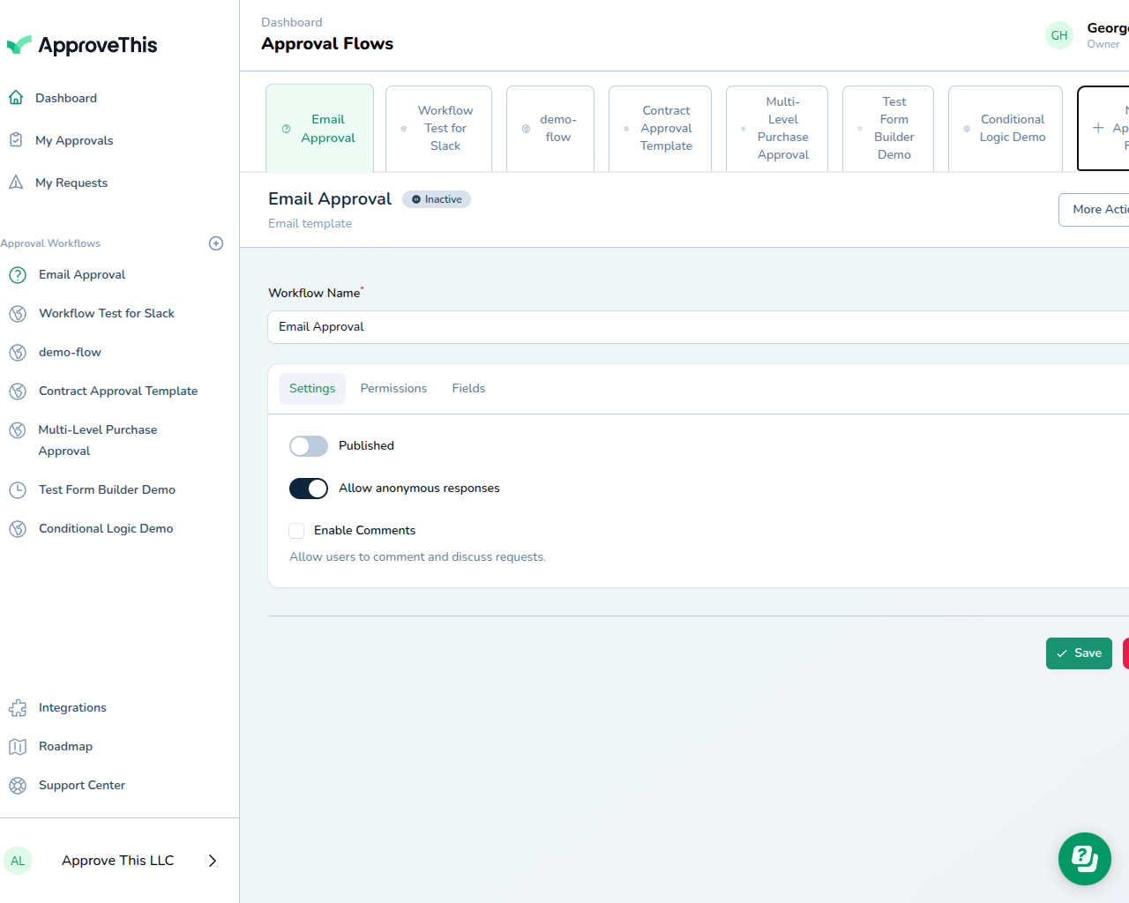
Task: Click the Workflow Name input field
Action: 699,327
